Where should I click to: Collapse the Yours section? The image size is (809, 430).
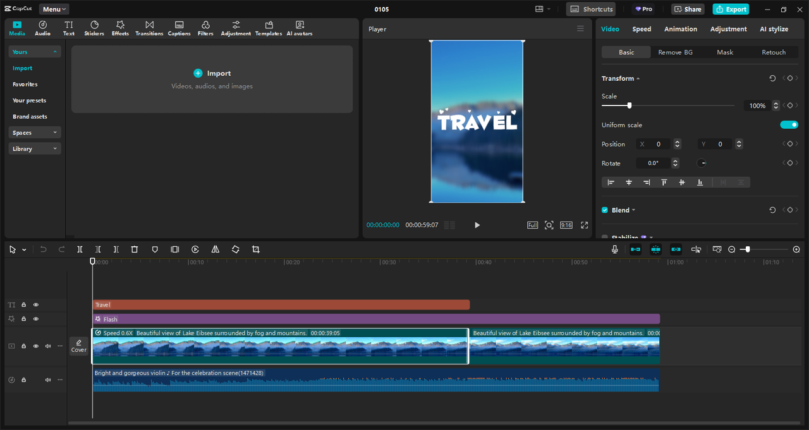pyautogui.click(x=35, y=52)
